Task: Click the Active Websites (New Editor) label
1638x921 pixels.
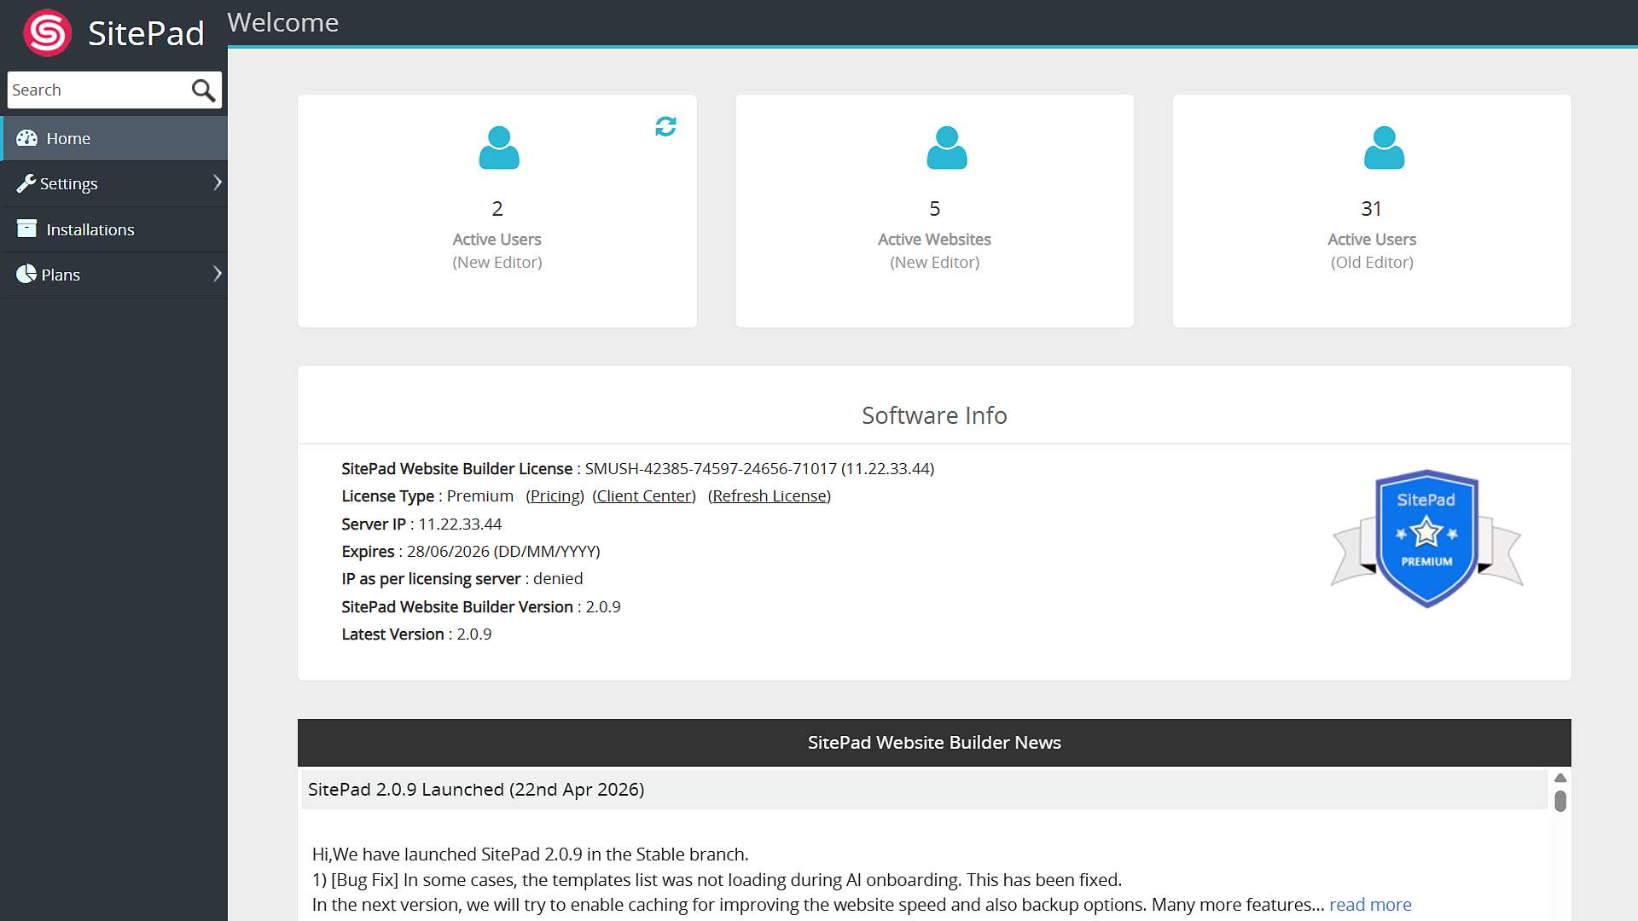Action: (x=934, y=251)
